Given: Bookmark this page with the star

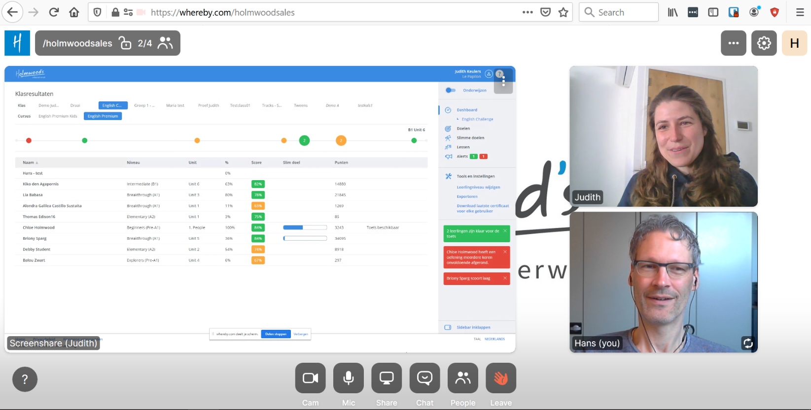Looking at the screenshot, I should pos(564,12).
